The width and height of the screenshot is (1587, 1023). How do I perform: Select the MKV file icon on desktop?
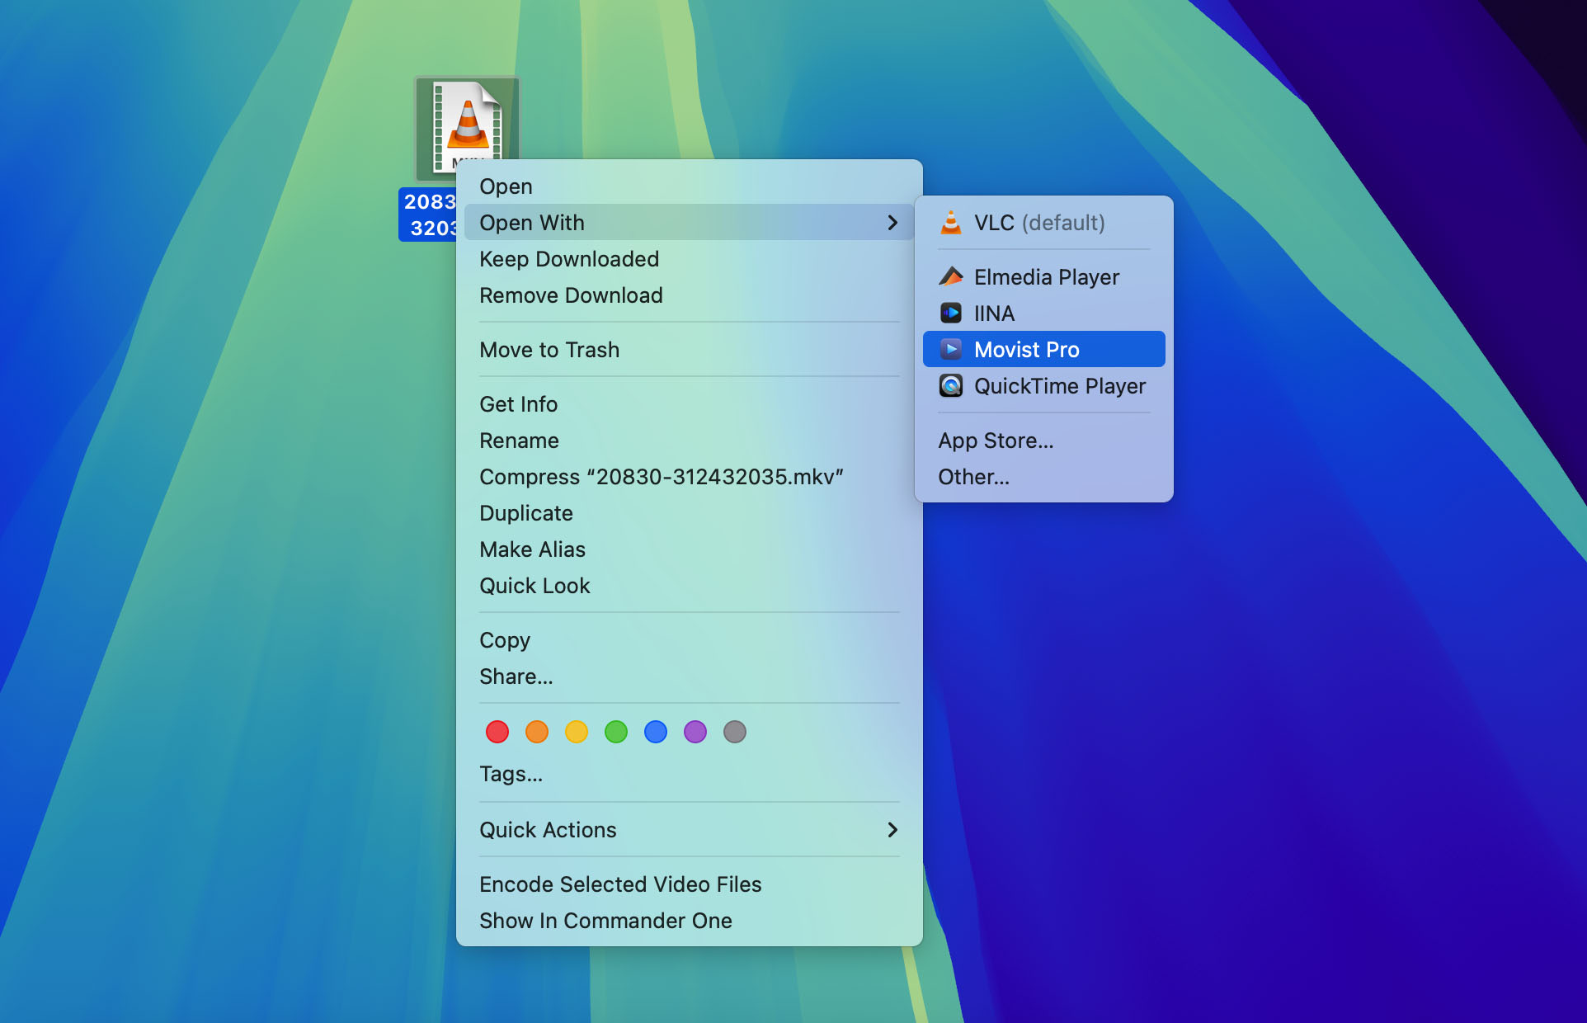tap(467, 124)
